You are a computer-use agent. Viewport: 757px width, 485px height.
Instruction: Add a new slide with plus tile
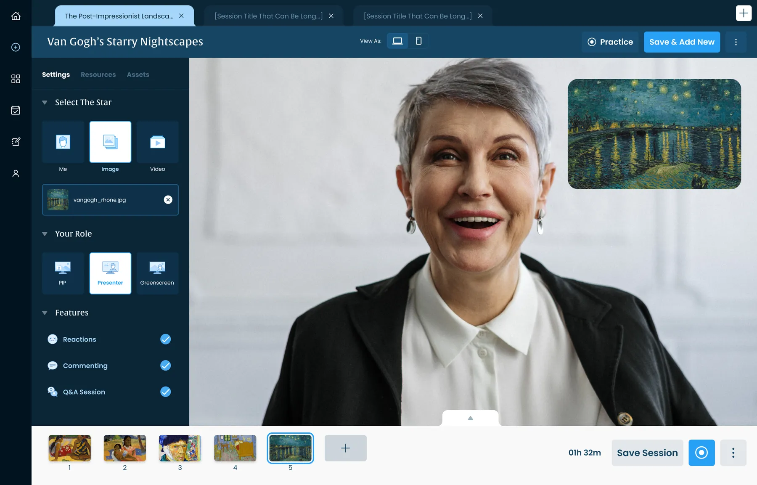click(x=346, y=448)
